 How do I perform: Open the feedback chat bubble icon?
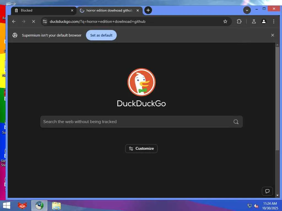click(x=267, y=191)
